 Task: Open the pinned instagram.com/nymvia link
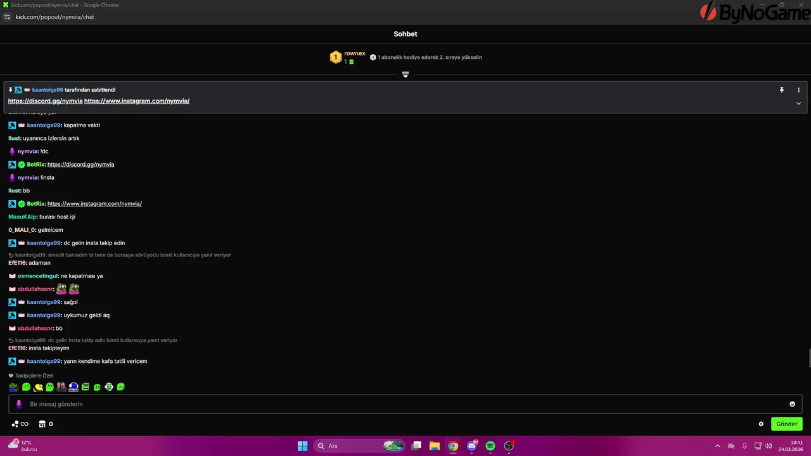tap(137, 101)
